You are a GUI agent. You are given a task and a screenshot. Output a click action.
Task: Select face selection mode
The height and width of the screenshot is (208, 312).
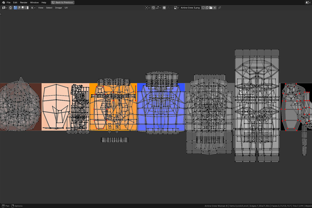23,8
